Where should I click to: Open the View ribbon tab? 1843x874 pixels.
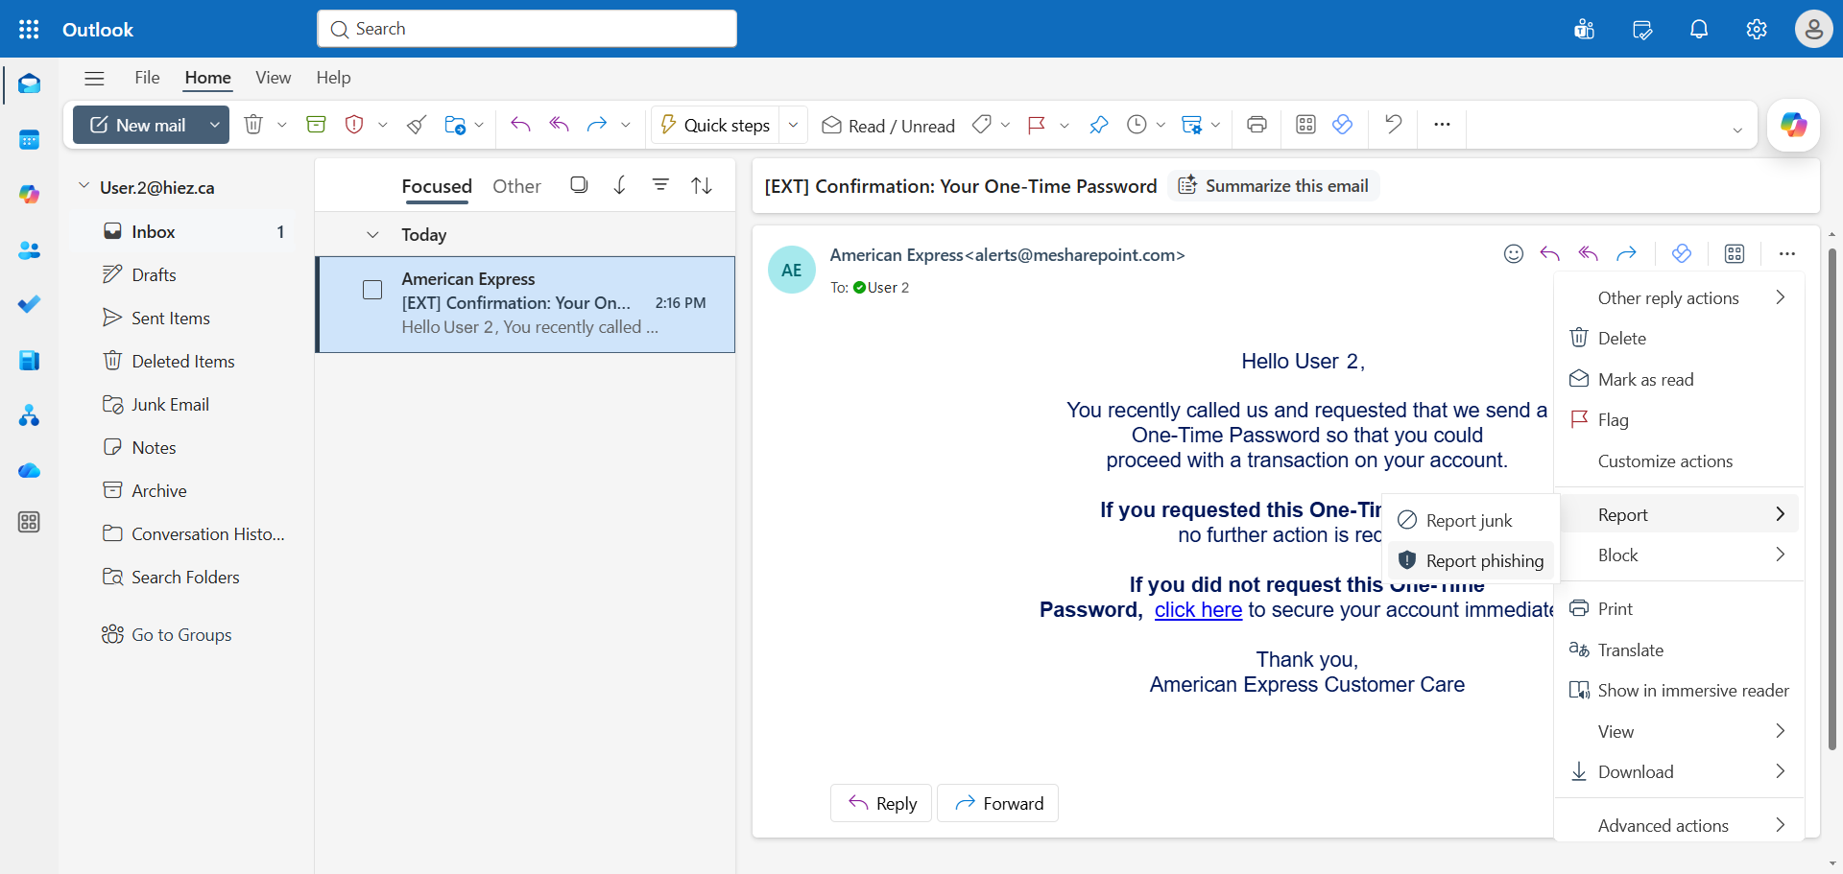pyautogui.click(x=273, y=78)
